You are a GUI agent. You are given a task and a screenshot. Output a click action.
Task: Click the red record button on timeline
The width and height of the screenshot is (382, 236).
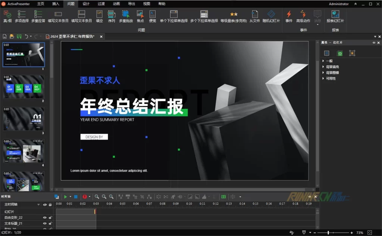click(x=85, y=196)
